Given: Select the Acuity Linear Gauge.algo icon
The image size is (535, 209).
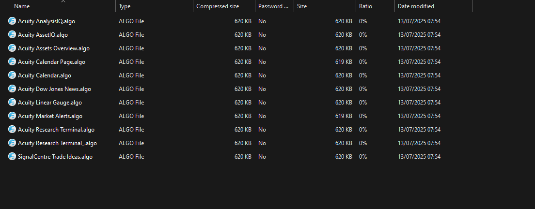Looking at the screenshot, I should tap(12, 103).
